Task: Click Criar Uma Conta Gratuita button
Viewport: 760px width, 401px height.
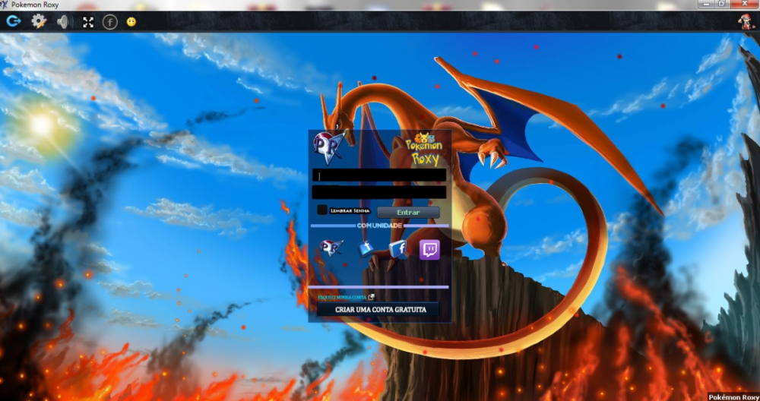Action: (x=376, y=309)
